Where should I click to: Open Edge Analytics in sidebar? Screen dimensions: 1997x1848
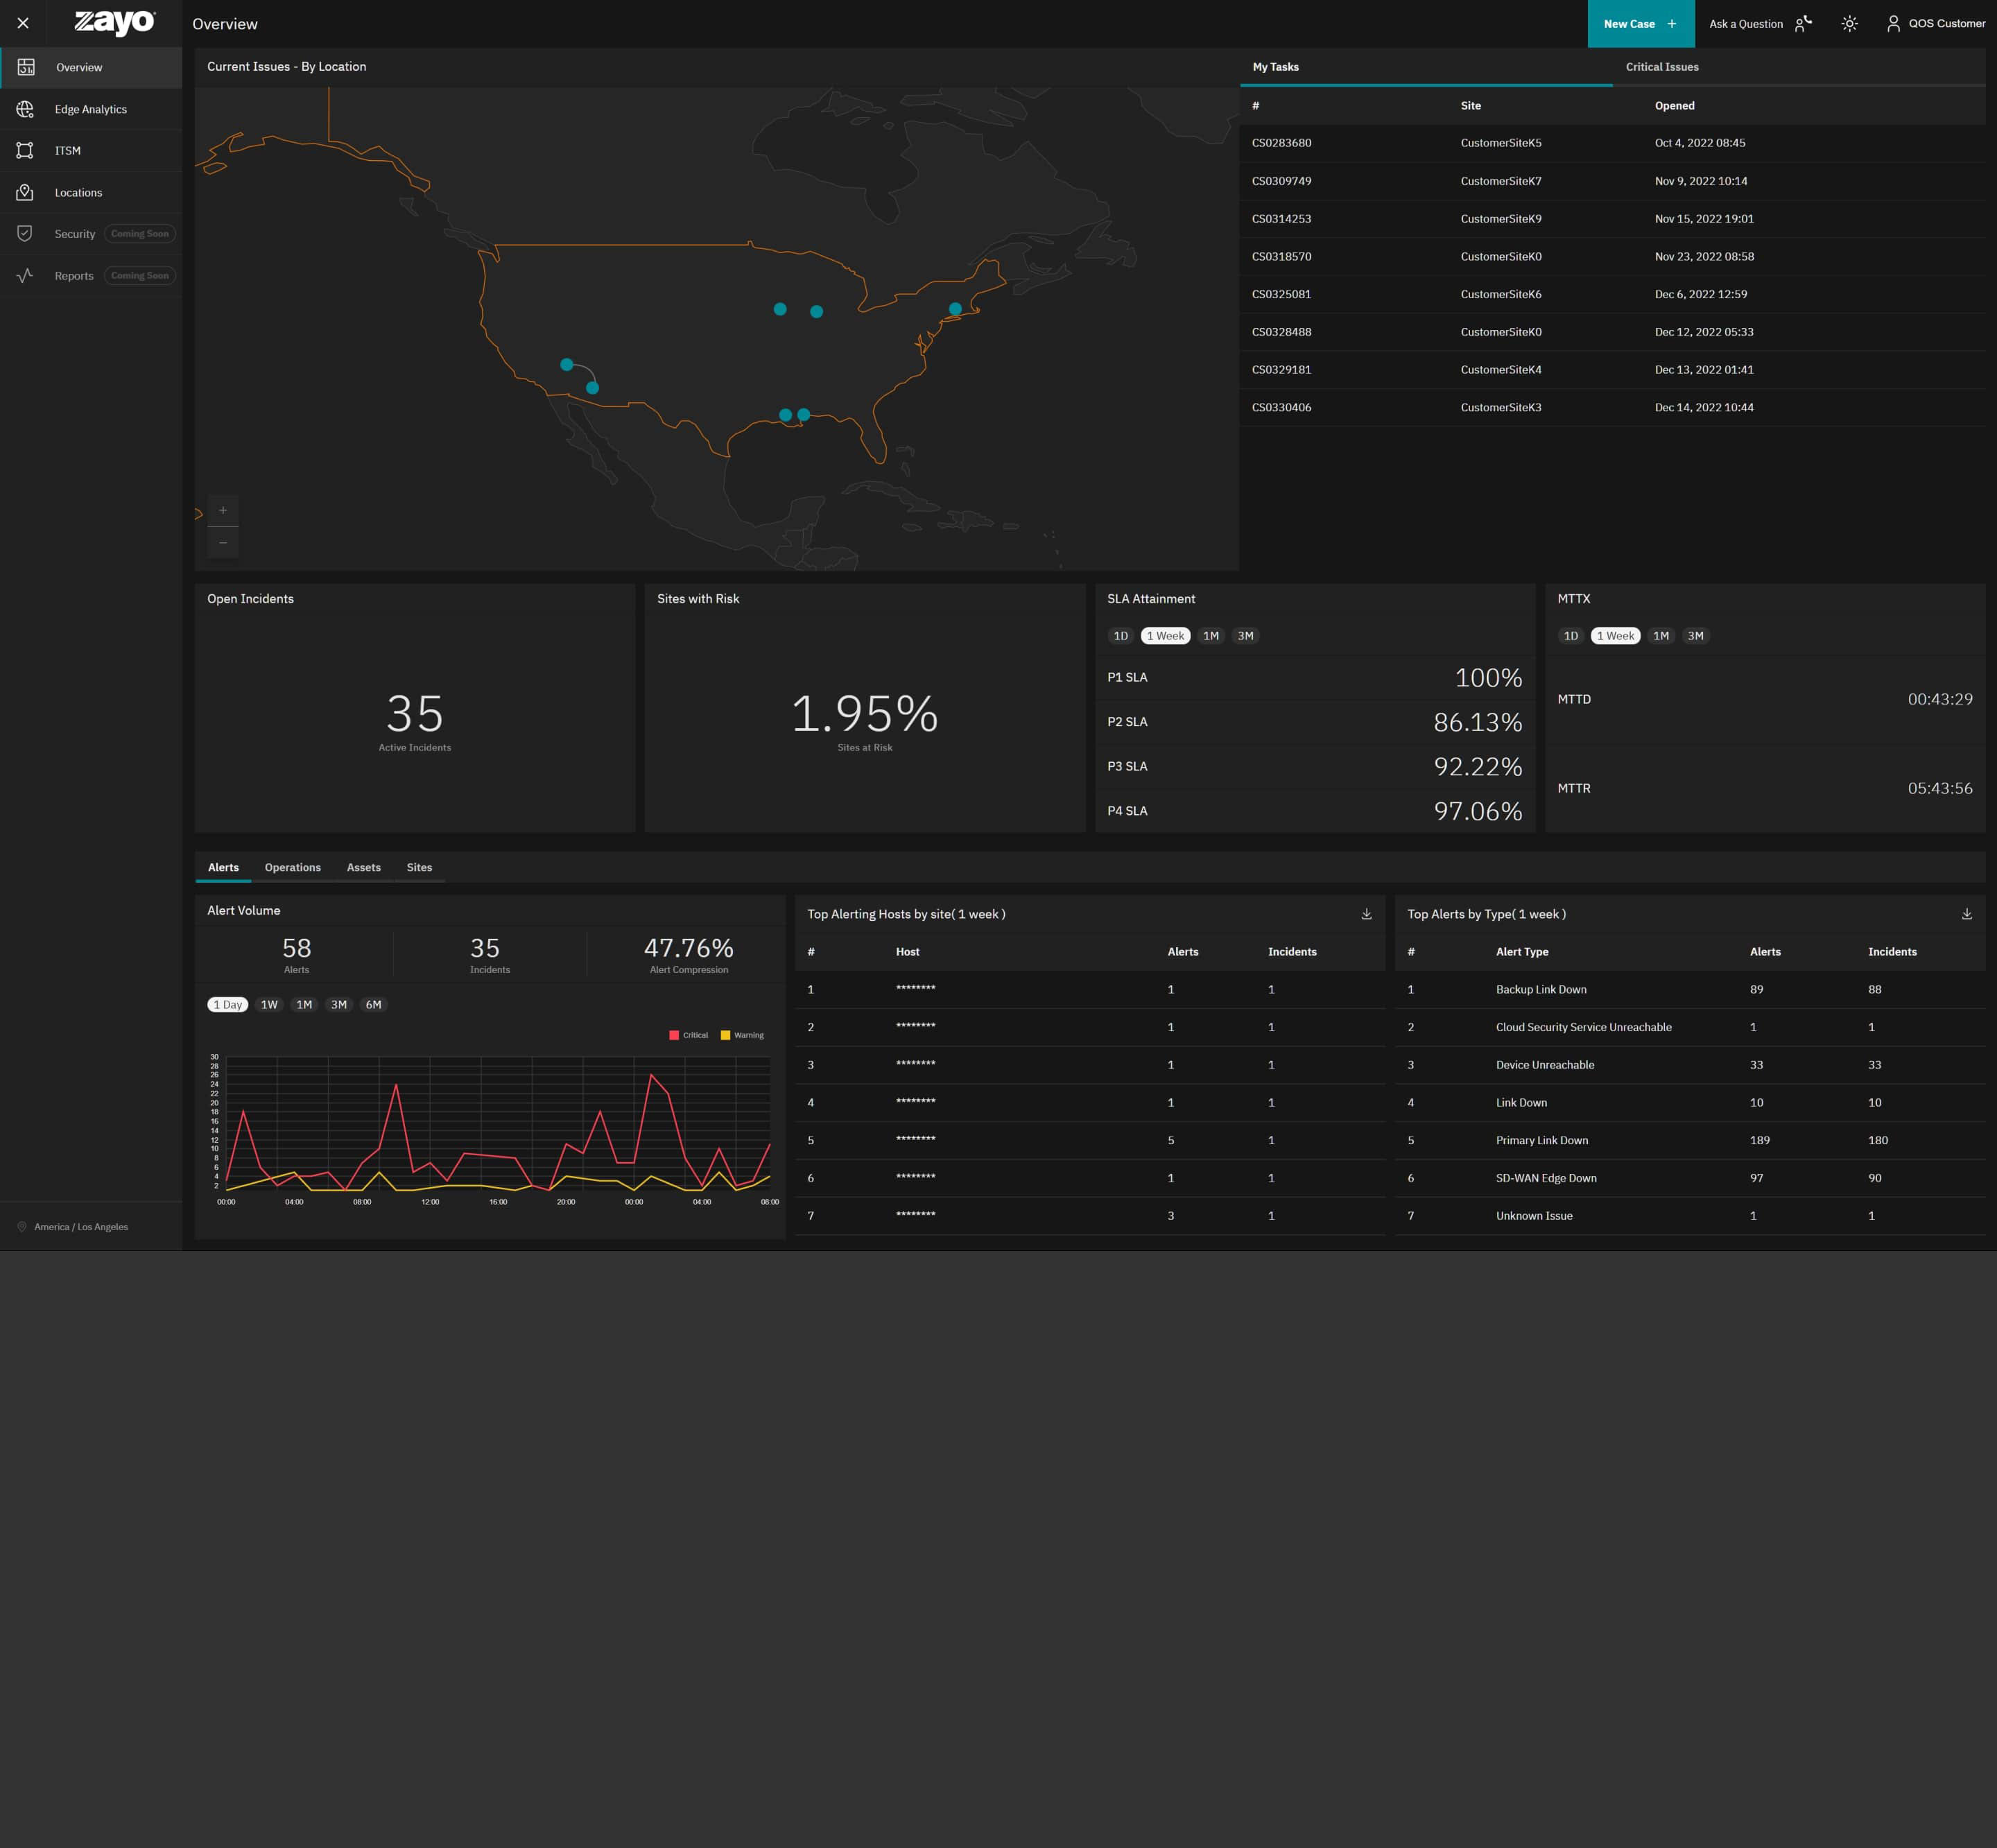coord(91,109)
